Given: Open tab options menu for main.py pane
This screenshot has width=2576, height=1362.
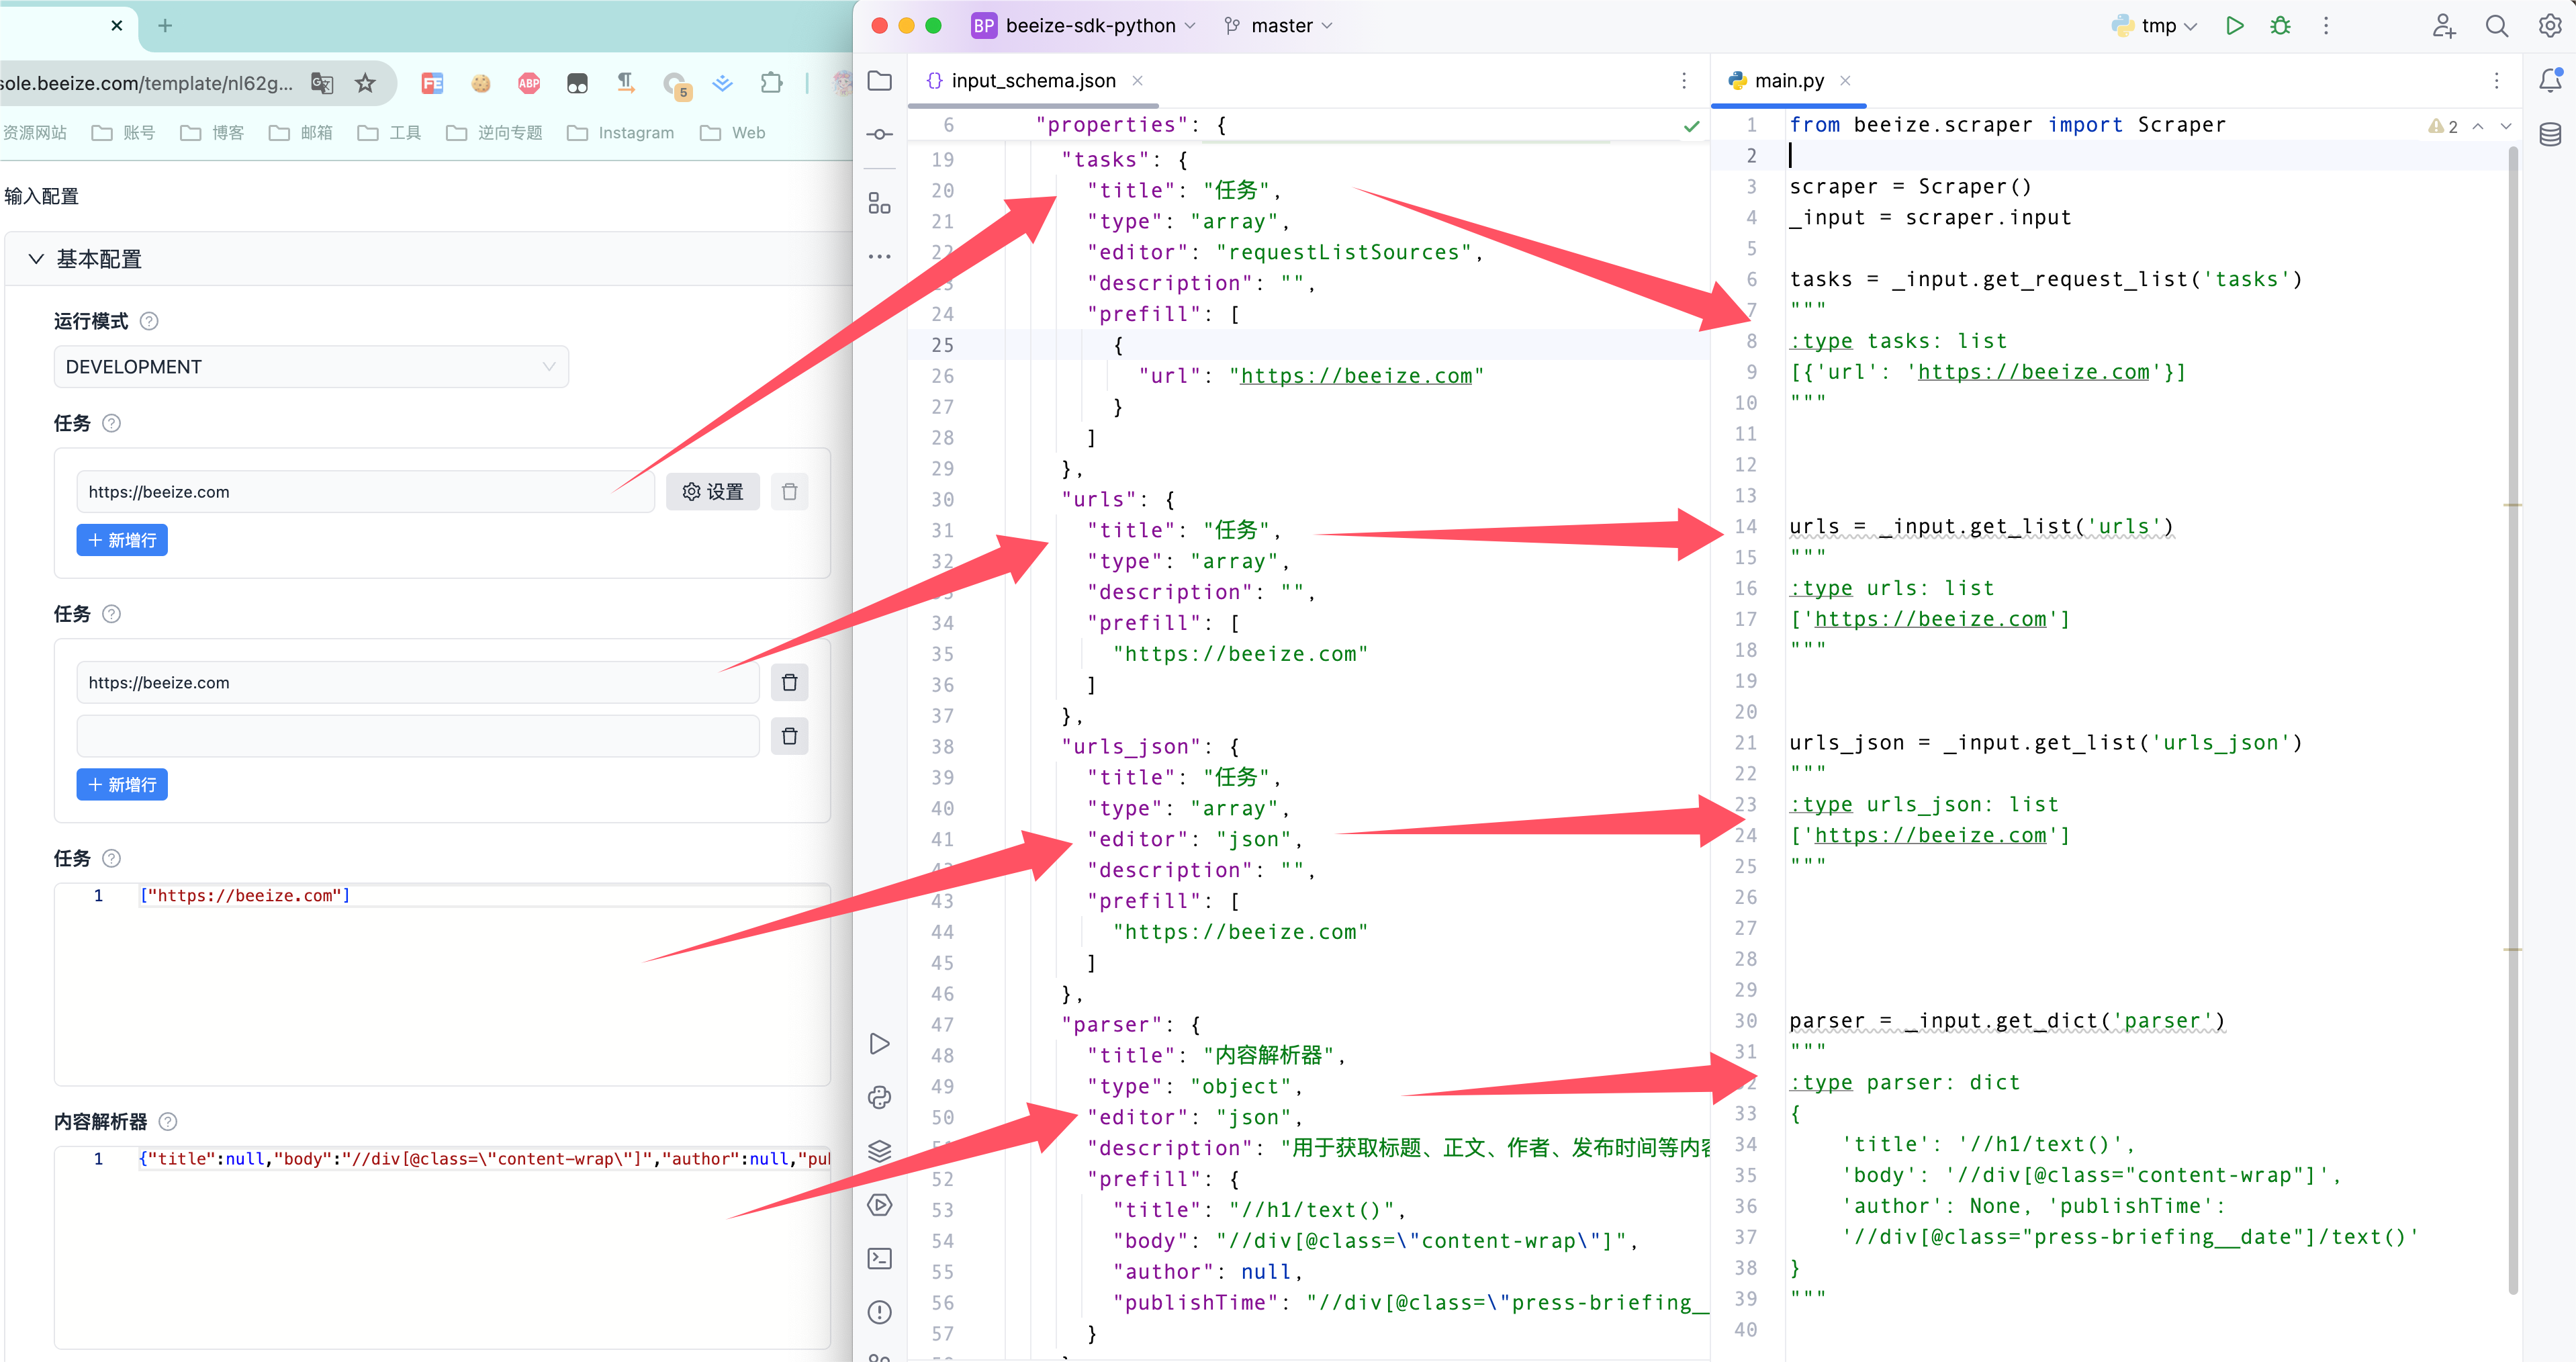Looking at the screenshot, I should pyautogui.click(x=2496, y=81).
